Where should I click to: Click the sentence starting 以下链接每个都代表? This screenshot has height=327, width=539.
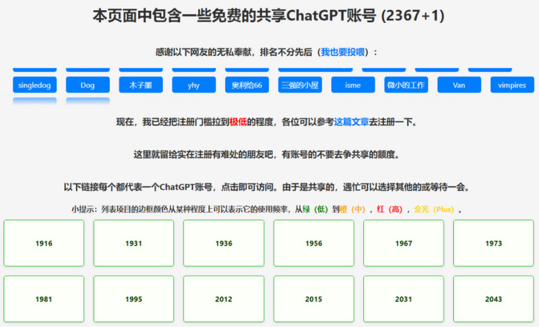tap(267, 187)
